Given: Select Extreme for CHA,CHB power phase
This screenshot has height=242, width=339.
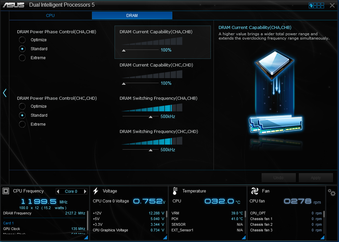Looking at the screenshot, I should (22, 58).
